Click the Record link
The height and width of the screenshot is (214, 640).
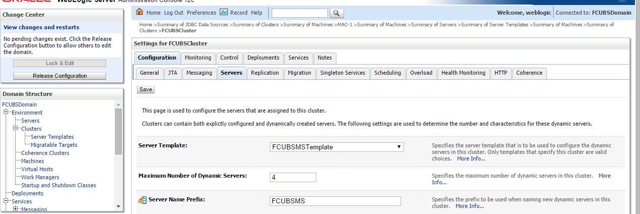[x=239, y=13]
